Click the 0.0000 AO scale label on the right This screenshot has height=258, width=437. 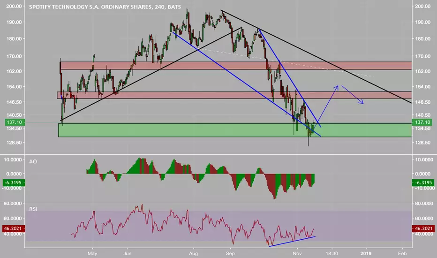tap(423, 174)
